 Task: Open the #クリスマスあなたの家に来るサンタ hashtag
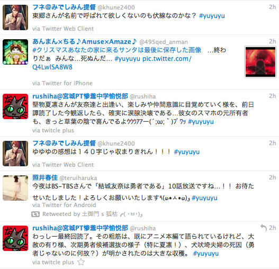117,50
